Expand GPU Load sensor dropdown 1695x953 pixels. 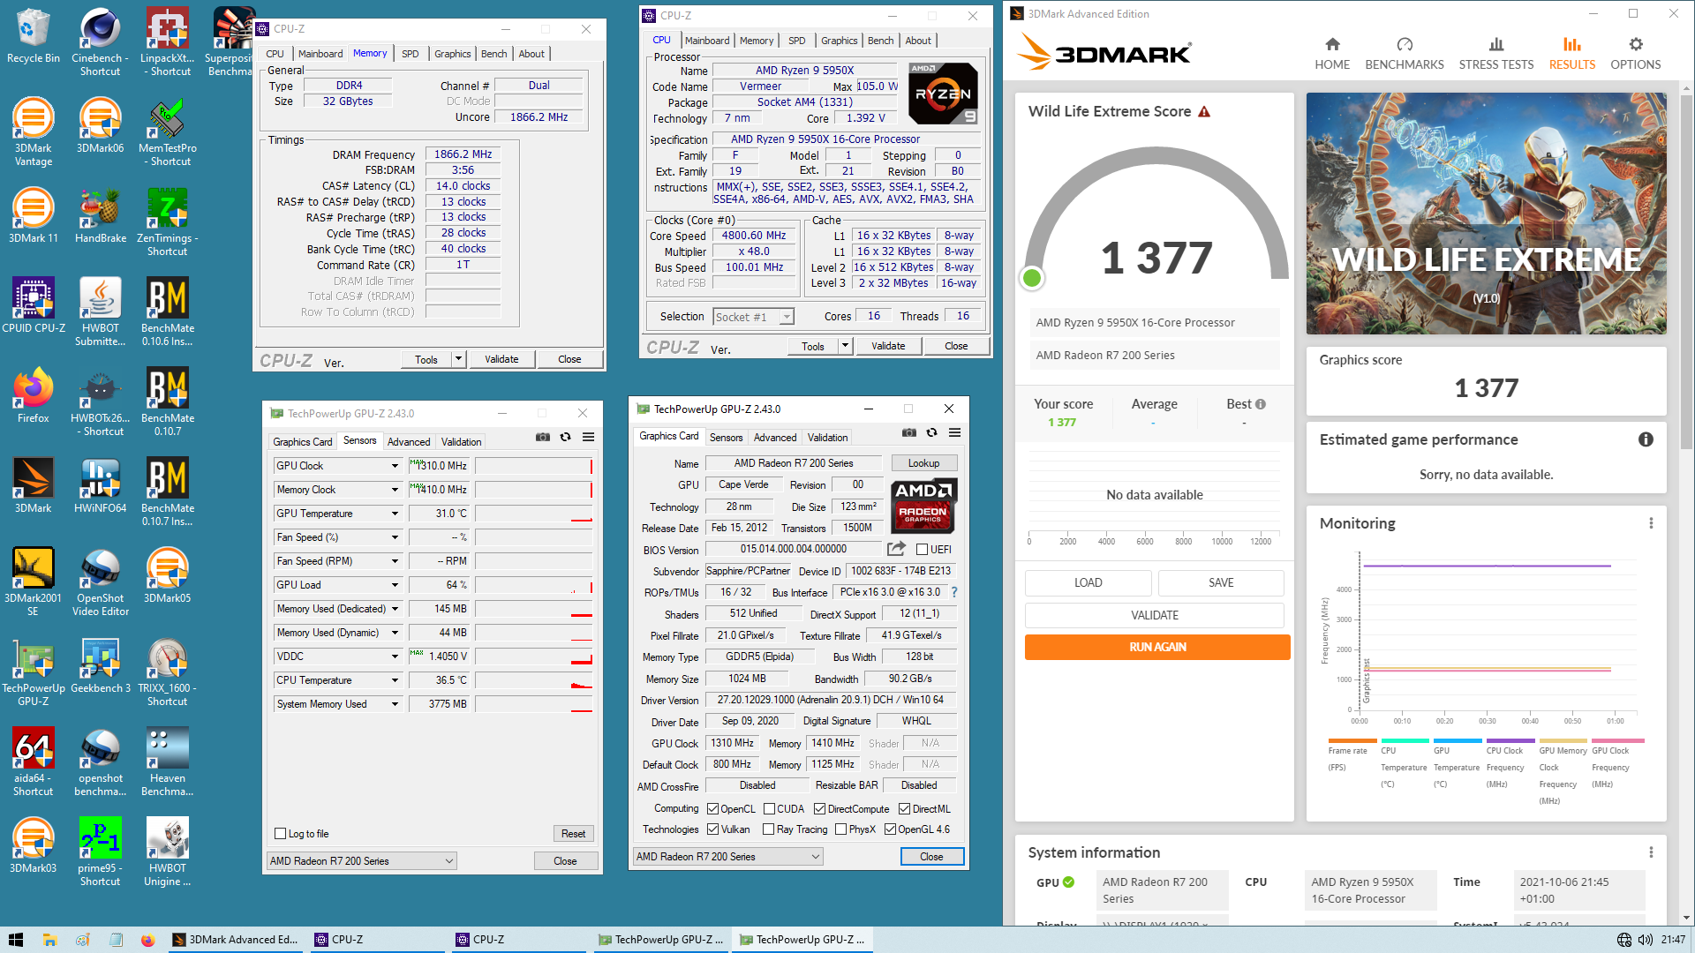click(395, 585)
